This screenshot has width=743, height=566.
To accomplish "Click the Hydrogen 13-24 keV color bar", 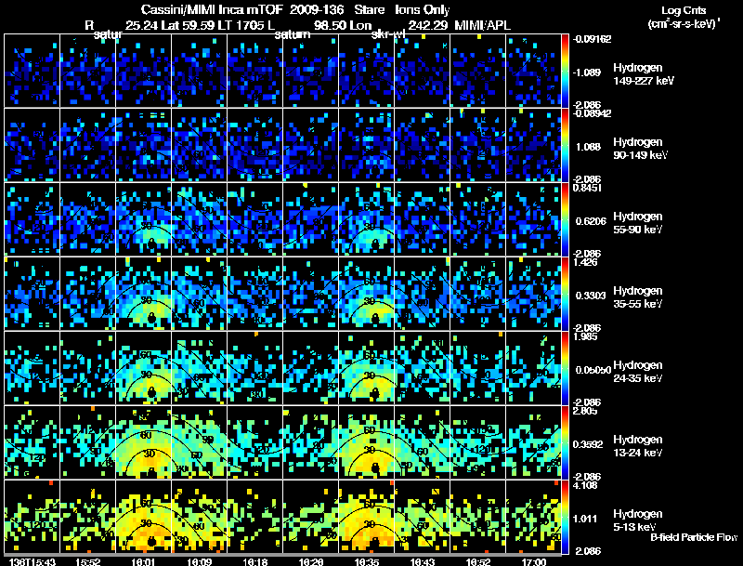I will click(565, 442).
